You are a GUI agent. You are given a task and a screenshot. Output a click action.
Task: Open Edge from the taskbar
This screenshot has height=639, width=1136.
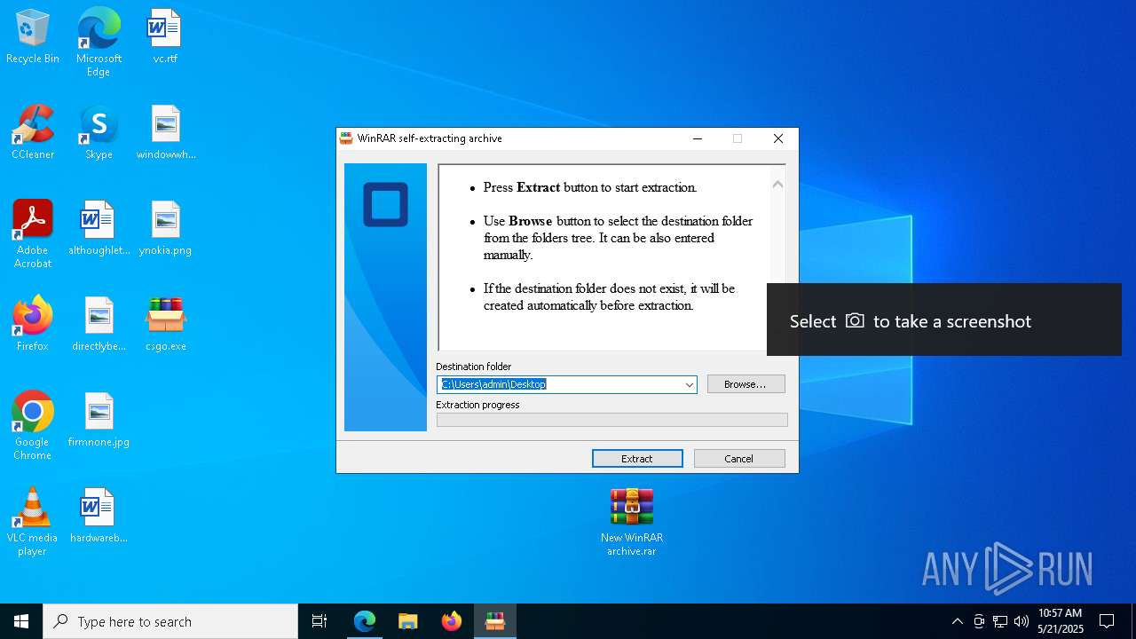coord(365,621)
